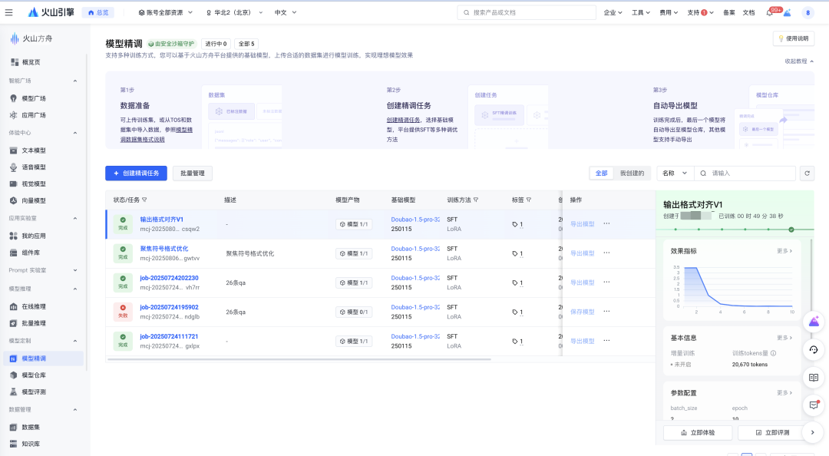The image size is (829, 456).
Task: Click 保存模型 for job-20250724195902
Action: [582, 312]
